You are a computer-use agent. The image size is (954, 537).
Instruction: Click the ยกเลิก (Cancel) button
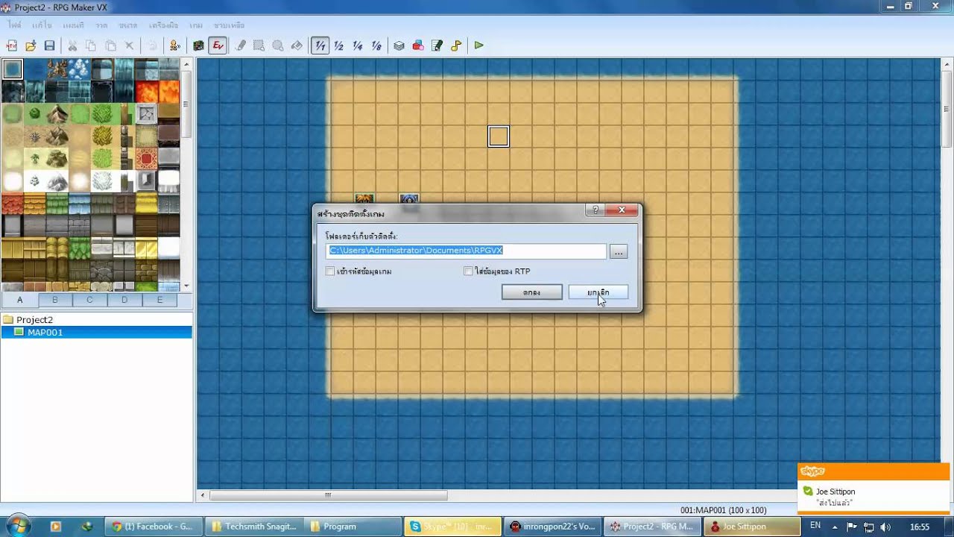(598, 292)
